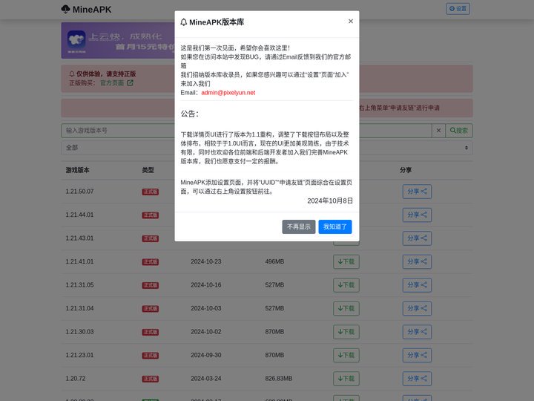This screenshot has height=401, width=534.
Task: Click the 分享 column header
Action: click(406, 170)
